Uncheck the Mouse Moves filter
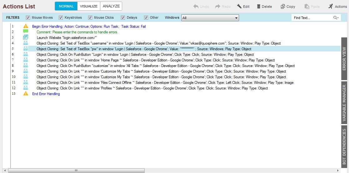349x173 pixels. 28,18
